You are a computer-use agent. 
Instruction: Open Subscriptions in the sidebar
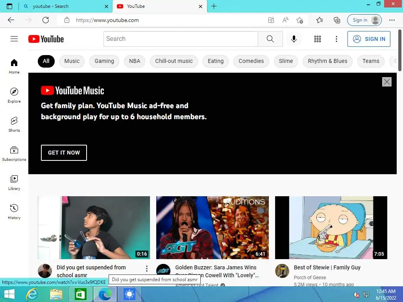(14, 154)
